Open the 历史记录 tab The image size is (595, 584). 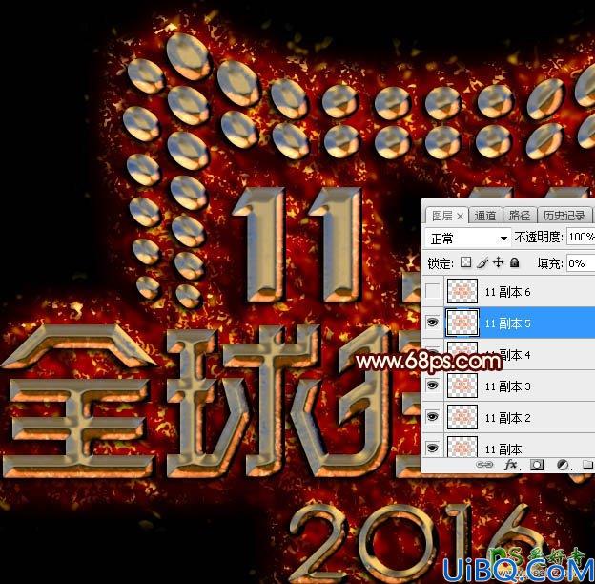(564, 216)
